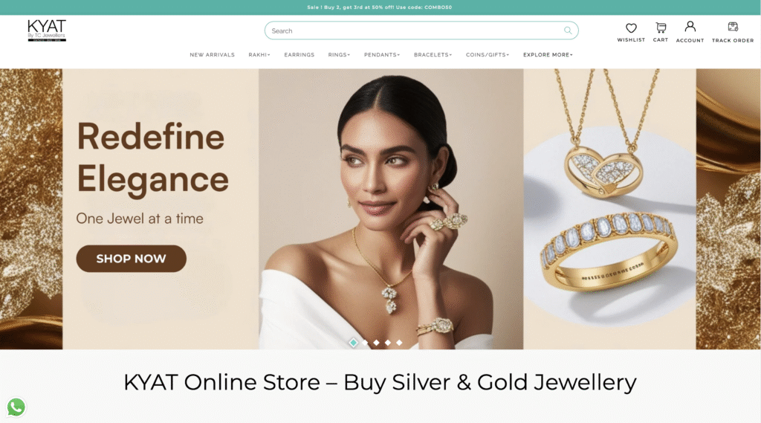Select the first carousel dot
Image resolution: width=761 pixels, height=423 pixels.
click(x=353, y=343)
